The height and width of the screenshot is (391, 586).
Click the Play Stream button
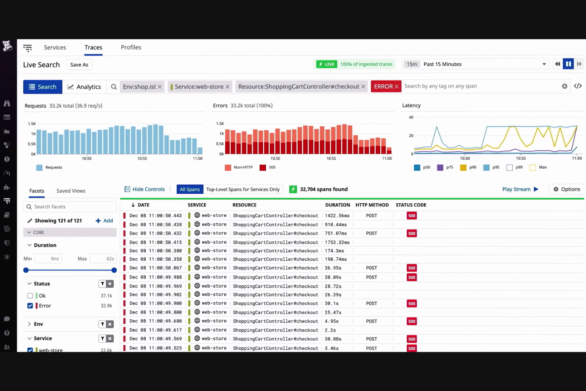[x=520, y=189]
